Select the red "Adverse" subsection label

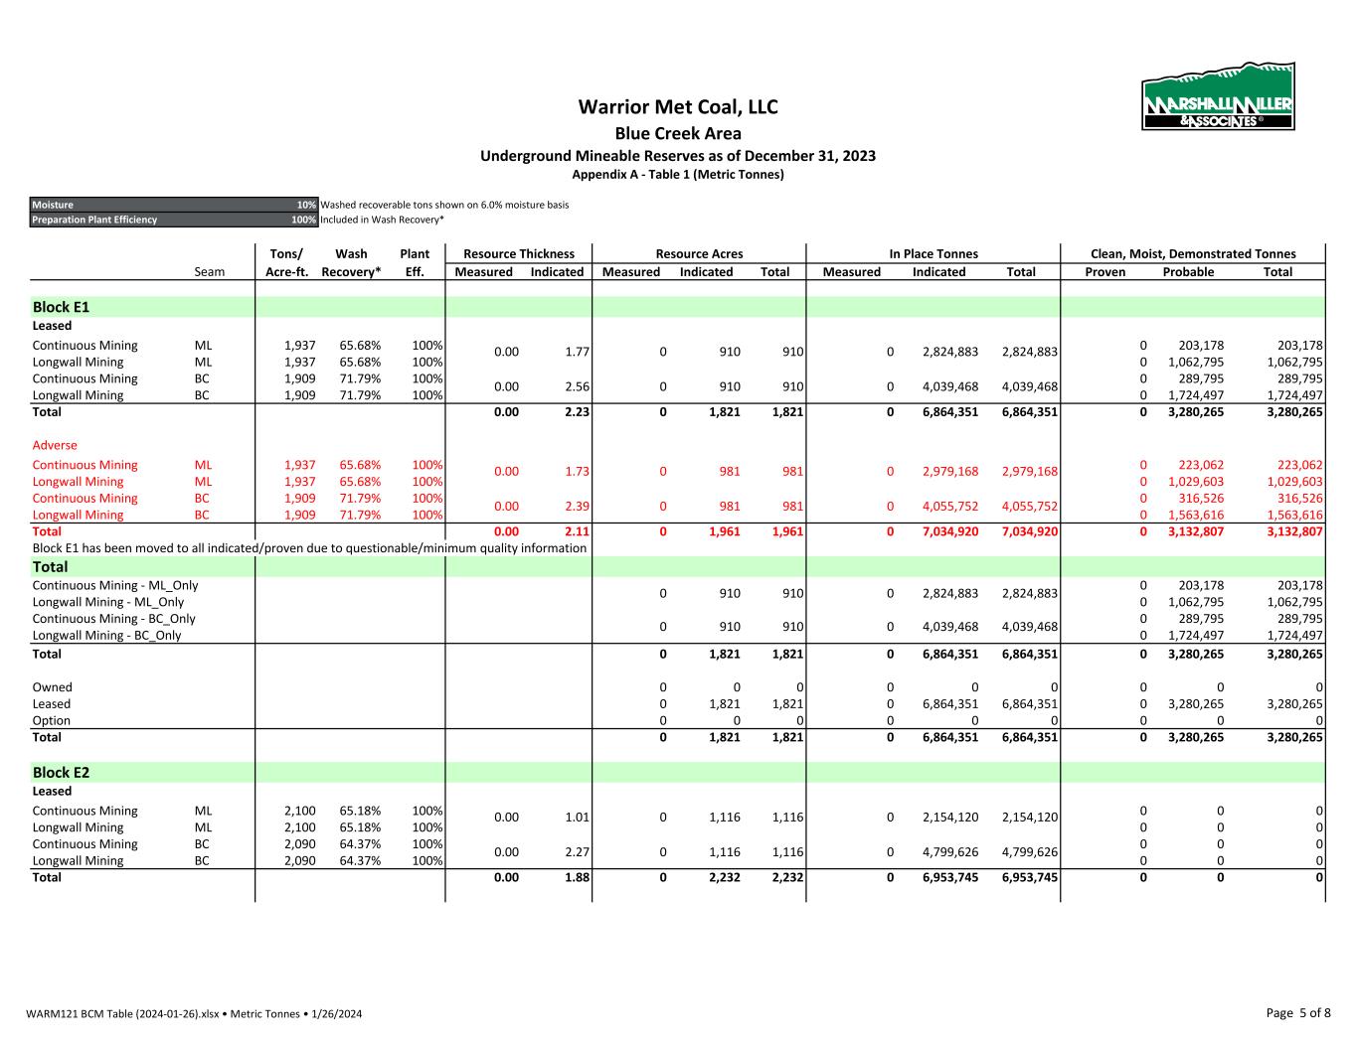pyautogui.click(x=55, y=445)
